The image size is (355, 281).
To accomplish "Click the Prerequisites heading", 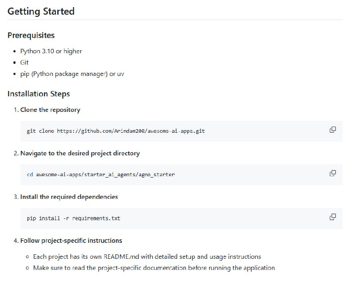I will tap(31, 35).
